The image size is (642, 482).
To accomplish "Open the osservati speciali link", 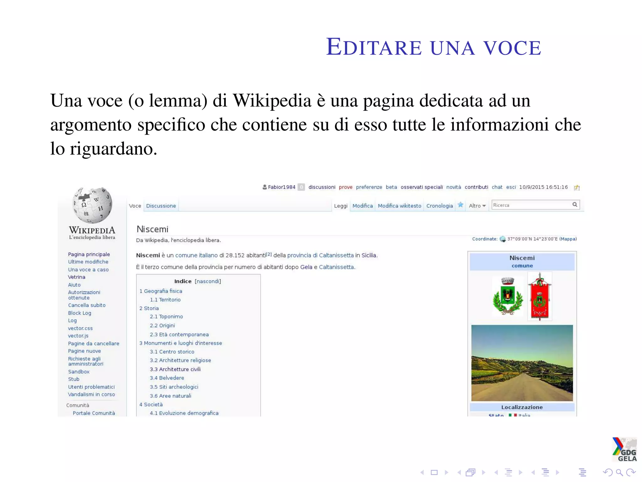I will click(422, 187).
